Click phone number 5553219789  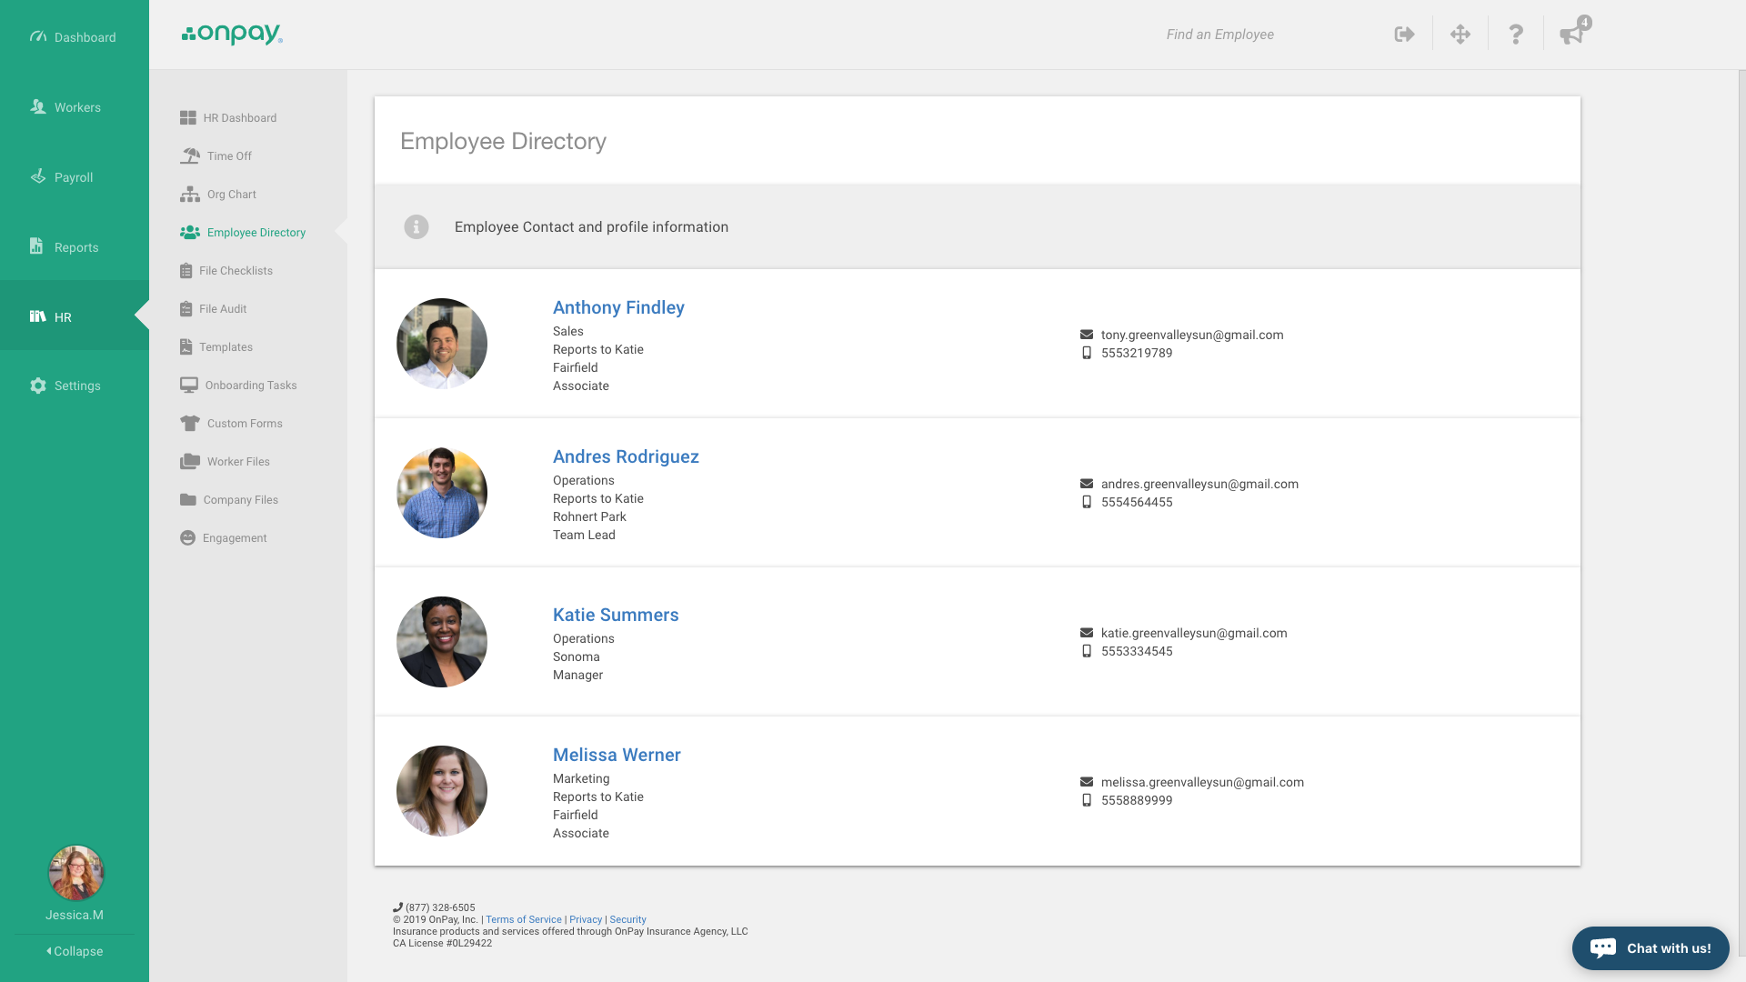[x=1137, y=353]
